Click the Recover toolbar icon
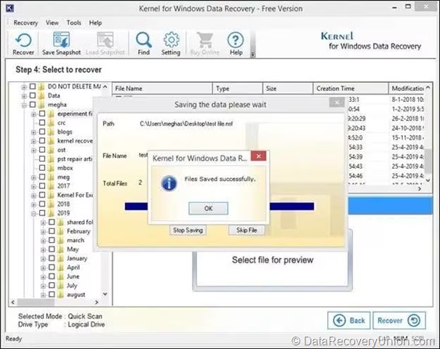The width and height of the screenshot is (440, 349). [23, 44]
